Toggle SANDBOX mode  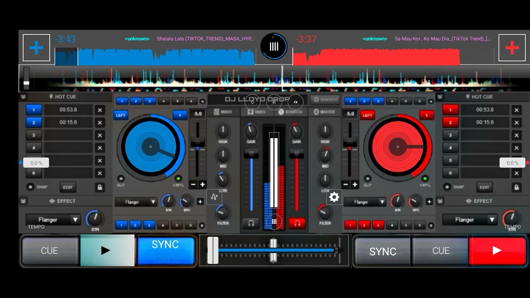point(325,100)
